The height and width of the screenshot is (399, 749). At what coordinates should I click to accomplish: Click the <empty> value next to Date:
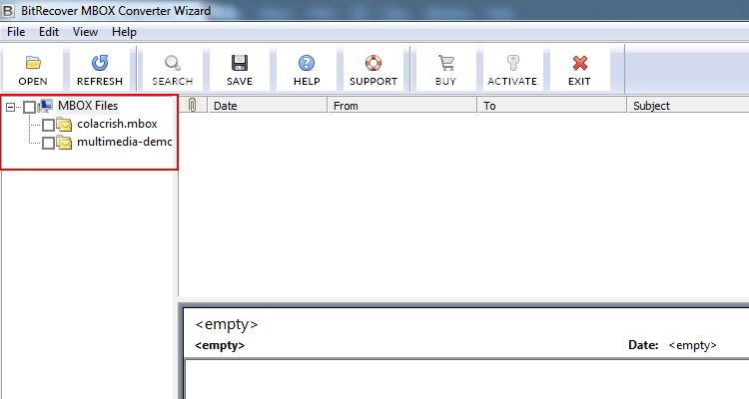coord(692,345)
